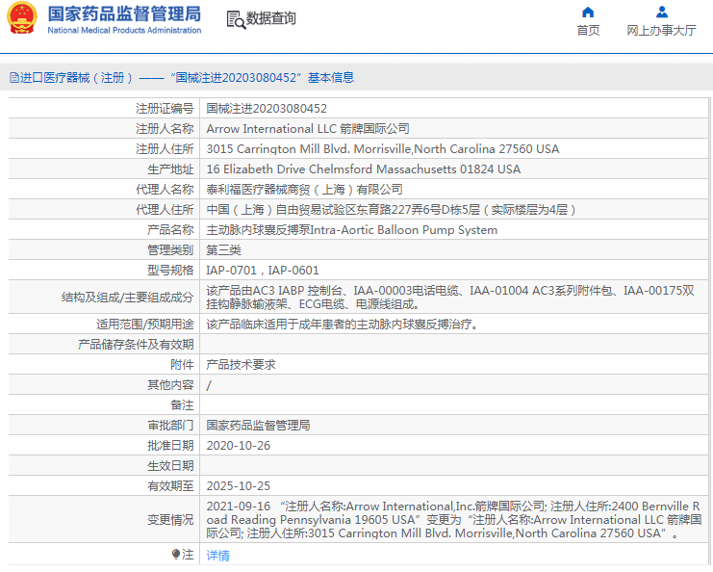Click the national emblem logo icon
Viewport: 713px width, 572px height.
pyautogui.click(x=22, y=18)
